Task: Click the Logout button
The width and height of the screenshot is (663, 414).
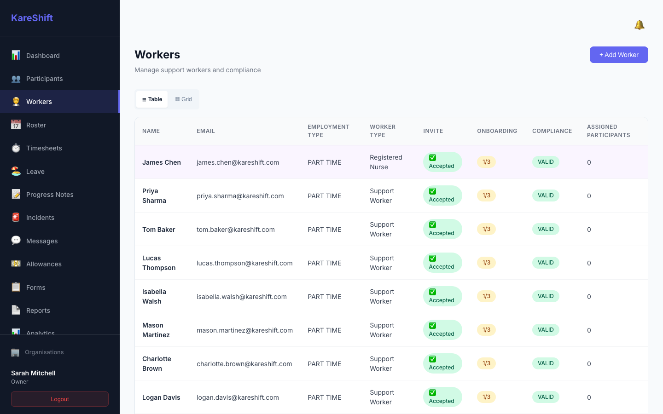Action: [60, 399]
